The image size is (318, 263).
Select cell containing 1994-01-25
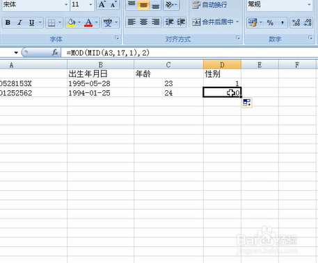pos(100,93)
